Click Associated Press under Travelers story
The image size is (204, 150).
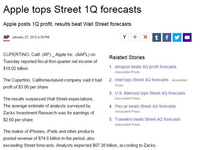coord(127,125)
